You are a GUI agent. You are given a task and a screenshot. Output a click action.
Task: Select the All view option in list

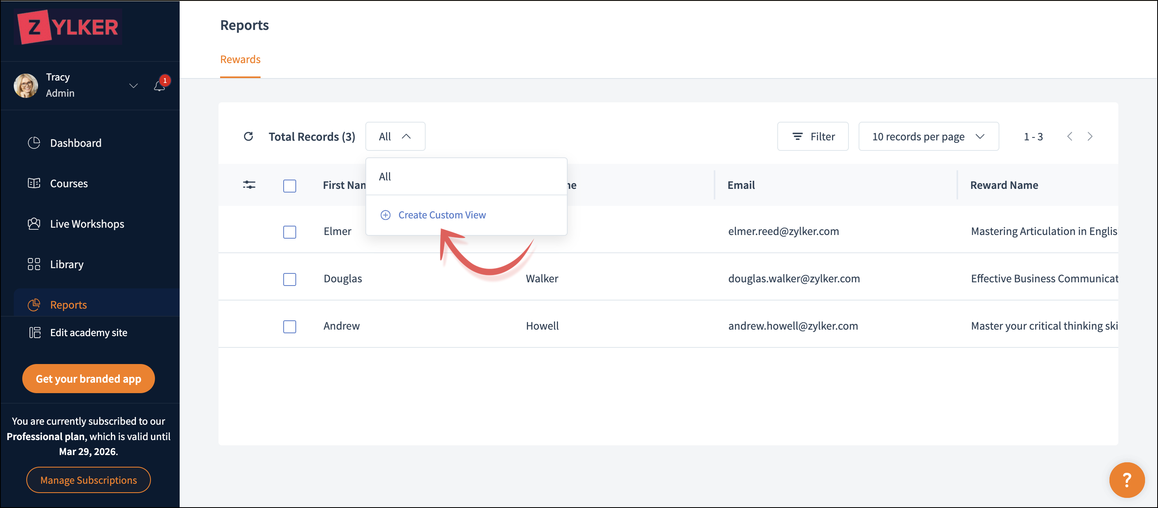(x=385, y=177)
